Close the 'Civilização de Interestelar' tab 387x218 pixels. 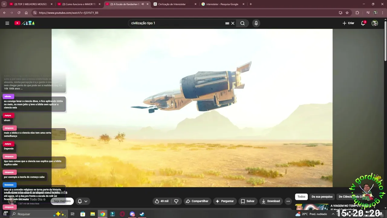pos(195,4)
